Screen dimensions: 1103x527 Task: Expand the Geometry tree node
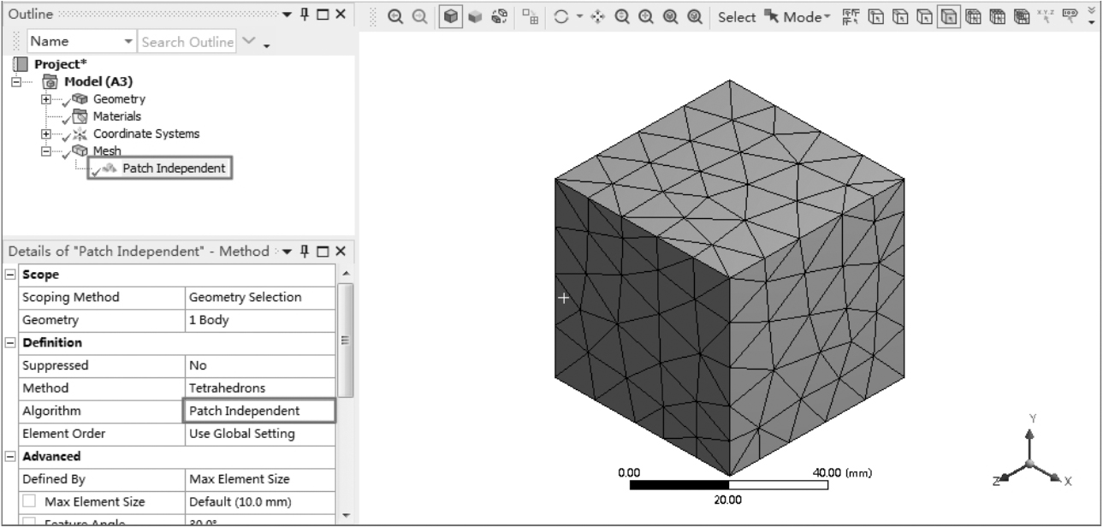(x=45, y=99)
